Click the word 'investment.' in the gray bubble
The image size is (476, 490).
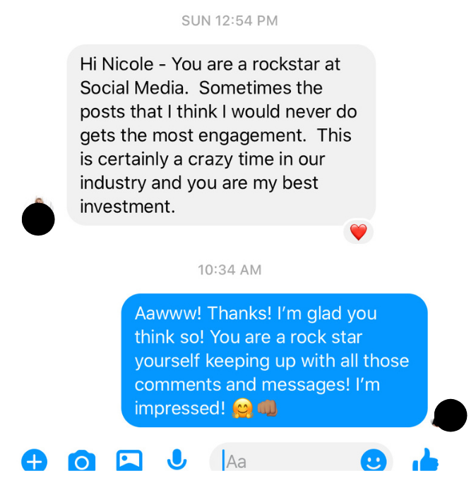pos(127,207)
